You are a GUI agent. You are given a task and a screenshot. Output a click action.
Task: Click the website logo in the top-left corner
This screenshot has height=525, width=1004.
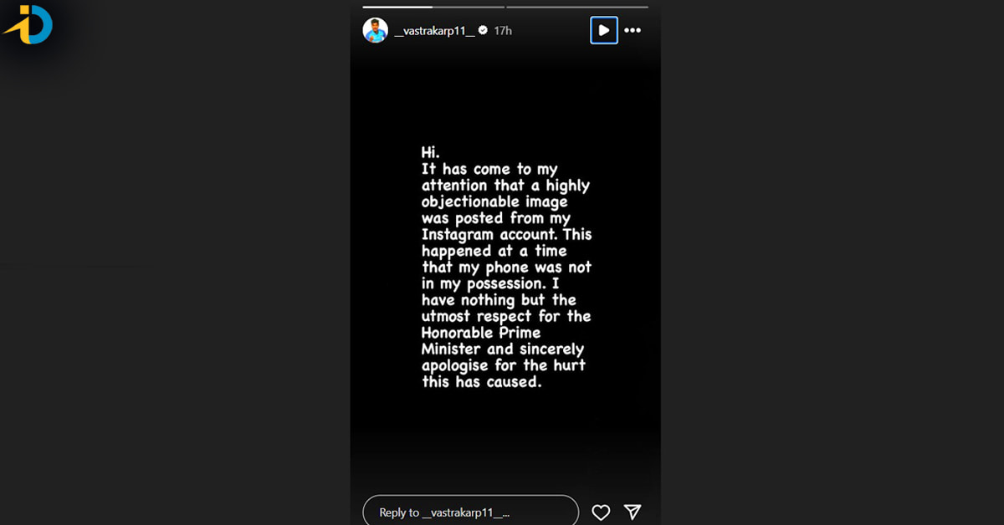pos(28,25)
